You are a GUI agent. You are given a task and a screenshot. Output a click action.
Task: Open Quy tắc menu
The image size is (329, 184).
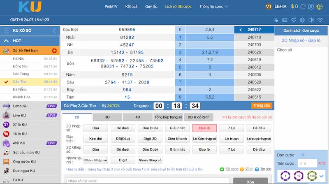[x=151, y=7]
